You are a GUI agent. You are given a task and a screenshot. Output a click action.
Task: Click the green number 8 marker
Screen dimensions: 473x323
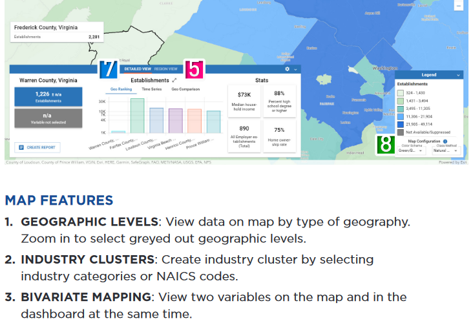pos(386,144)
